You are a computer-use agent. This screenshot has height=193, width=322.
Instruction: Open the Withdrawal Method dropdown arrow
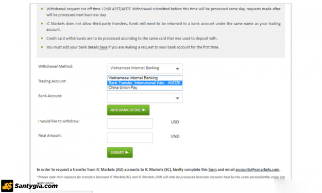(177, 69)
